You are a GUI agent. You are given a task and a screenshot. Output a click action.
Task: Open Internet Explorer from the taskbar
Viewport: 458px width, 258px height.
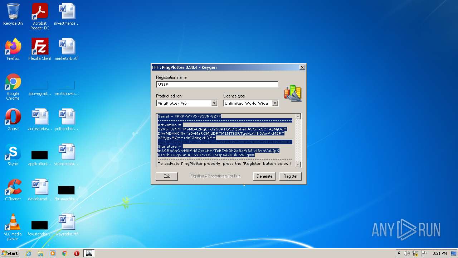[29, 253]
